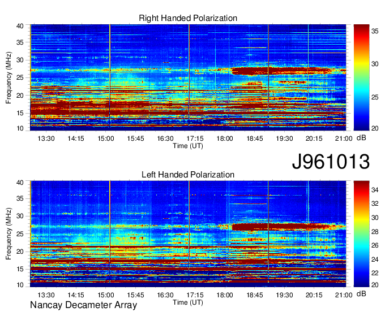Click the 17:15 tick under Right Handed plot

tap(195, 138)
